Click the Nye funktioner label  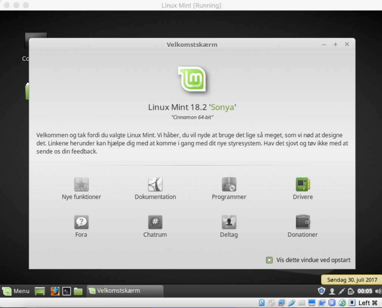click(x=81, y=197)
